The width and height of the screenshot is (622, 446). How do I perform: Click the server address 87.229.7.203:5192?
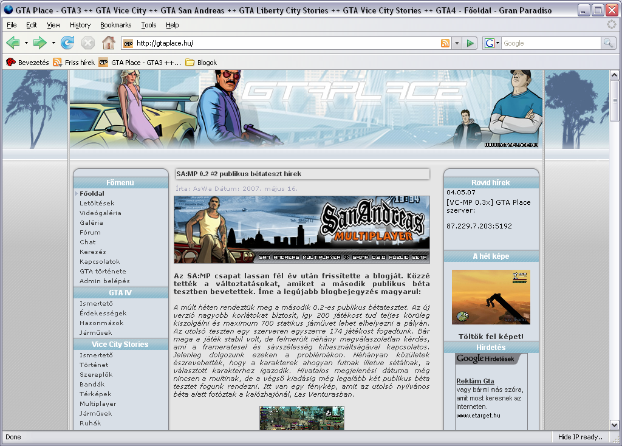pyautogui.click(x=479, y=226)
